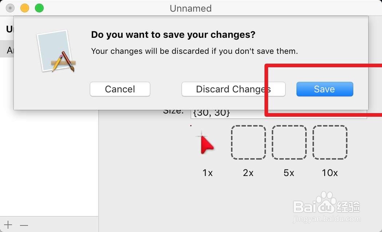Click the 10x scale label
Viewport: 382px width, 232px height.
coord(330,173)
